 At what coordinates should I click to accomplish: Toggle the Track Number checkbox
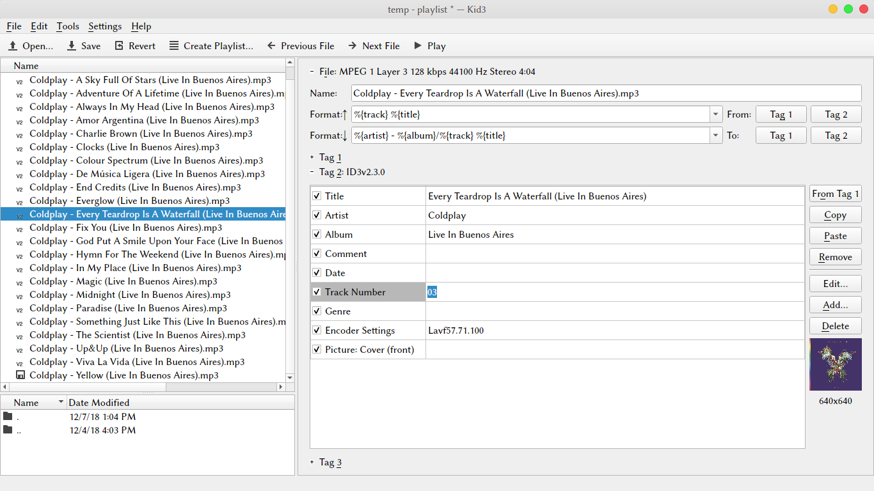coord(317,292)
